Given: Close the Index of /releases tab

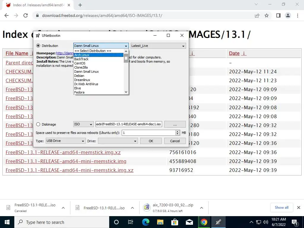Looking at the screenshot, I should click(x=69, y=5).
